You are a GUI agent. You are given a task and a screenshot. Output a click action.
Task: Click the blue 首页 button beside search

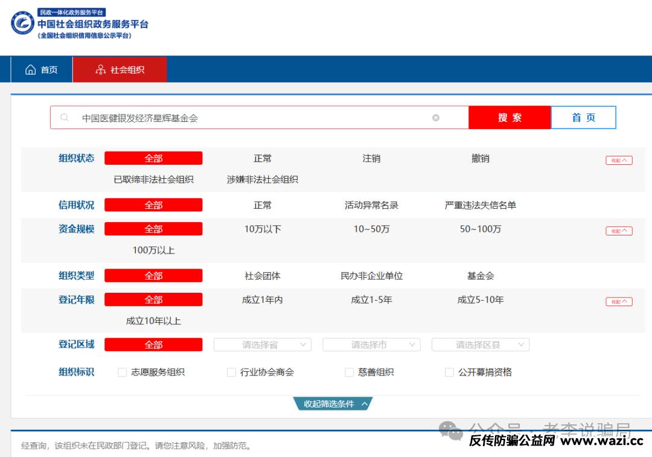point(583,117)
